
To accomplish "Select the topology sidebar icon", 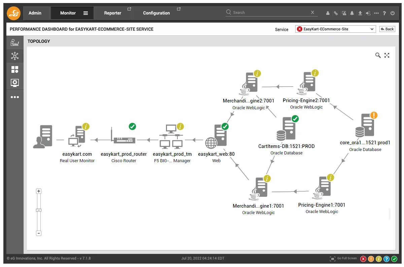I will coord(15,56).
